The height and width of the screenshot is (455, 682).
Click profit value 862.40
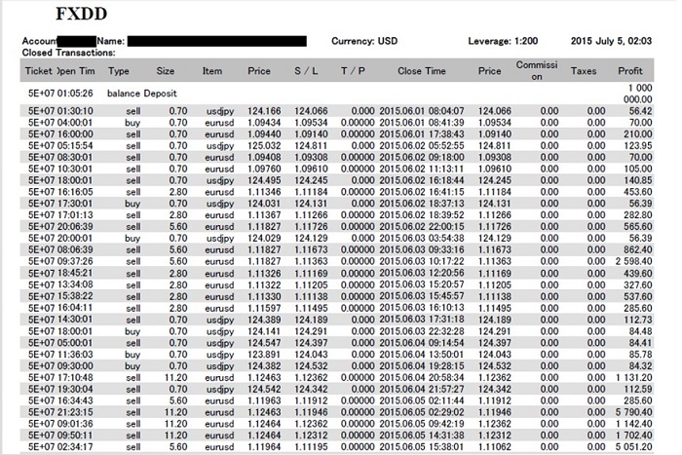click(637, 249)
